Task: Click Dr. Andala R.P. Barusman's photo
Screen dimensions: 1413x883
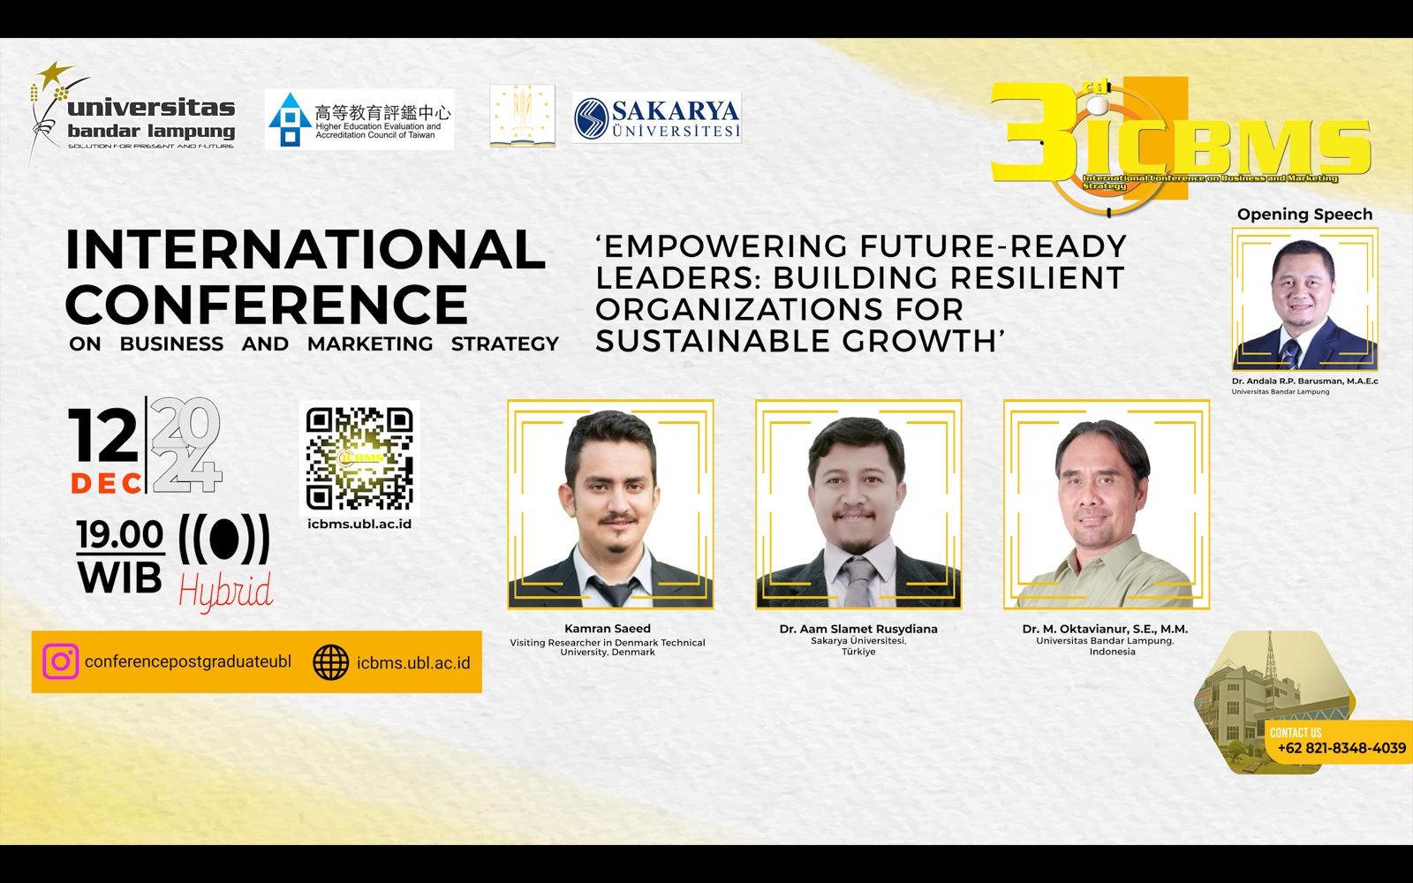Action: [1304, 300]
